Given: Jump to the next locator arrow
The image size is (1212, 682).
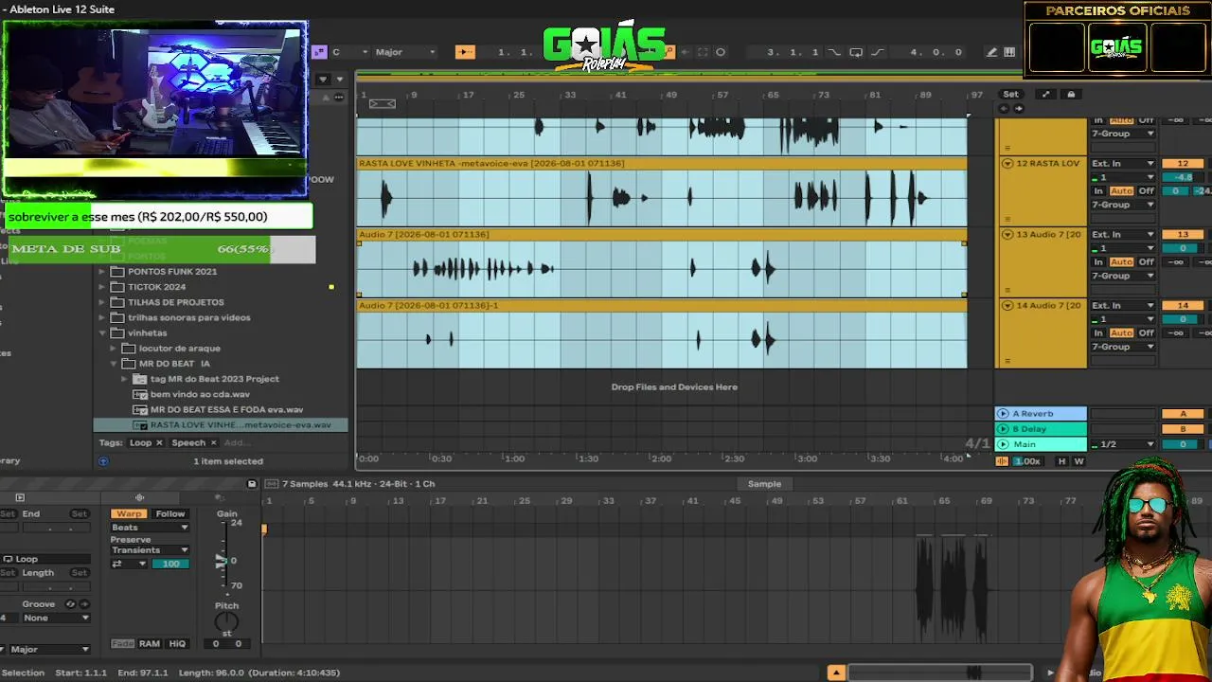Looking at the screenshot, I should click(x=1019, y=108).
